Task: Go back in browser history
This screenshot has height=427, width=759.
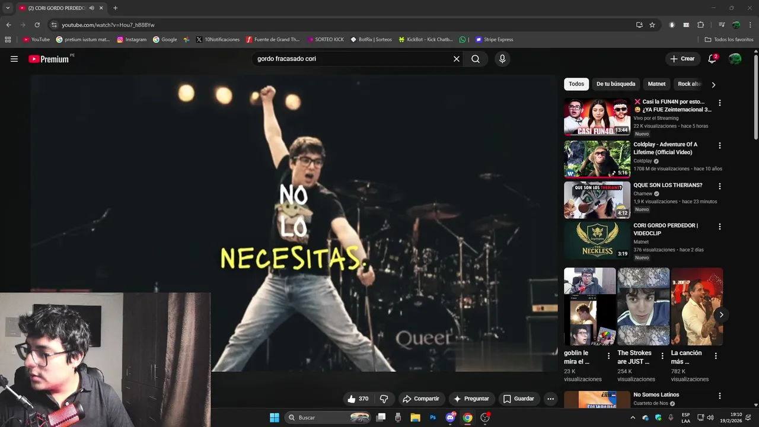Action: [x=8, y=25]
